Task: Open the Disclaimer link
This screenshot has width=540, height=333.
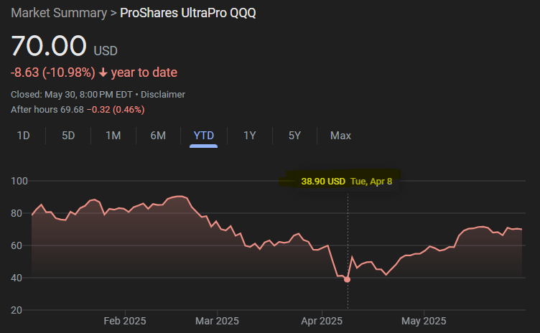Action: [x=163, y=94]
